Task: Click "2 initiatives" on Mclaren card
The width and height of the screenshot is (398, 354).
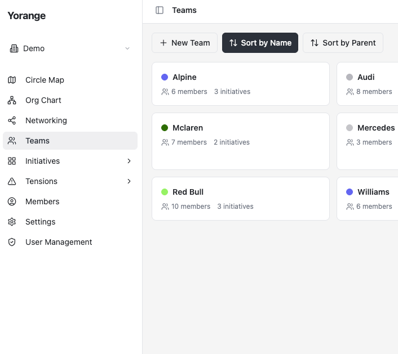Action: pyautogui.click(x=232, y=142)
